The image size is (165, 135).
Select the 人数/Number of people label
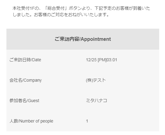(x=31, y=121)
